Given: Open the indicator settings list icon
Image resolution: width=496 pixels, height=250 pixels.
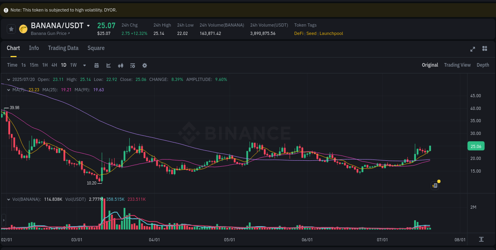Looking at the screenshot, I should point(132,65).
